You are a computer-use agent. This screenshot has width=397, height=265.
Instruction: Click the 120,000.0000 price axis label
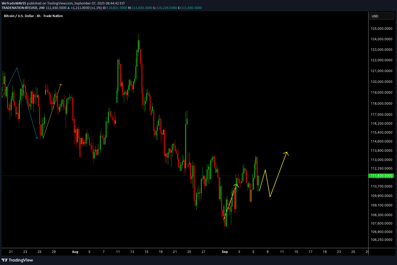pyautogui.click(x=381, y=82)
